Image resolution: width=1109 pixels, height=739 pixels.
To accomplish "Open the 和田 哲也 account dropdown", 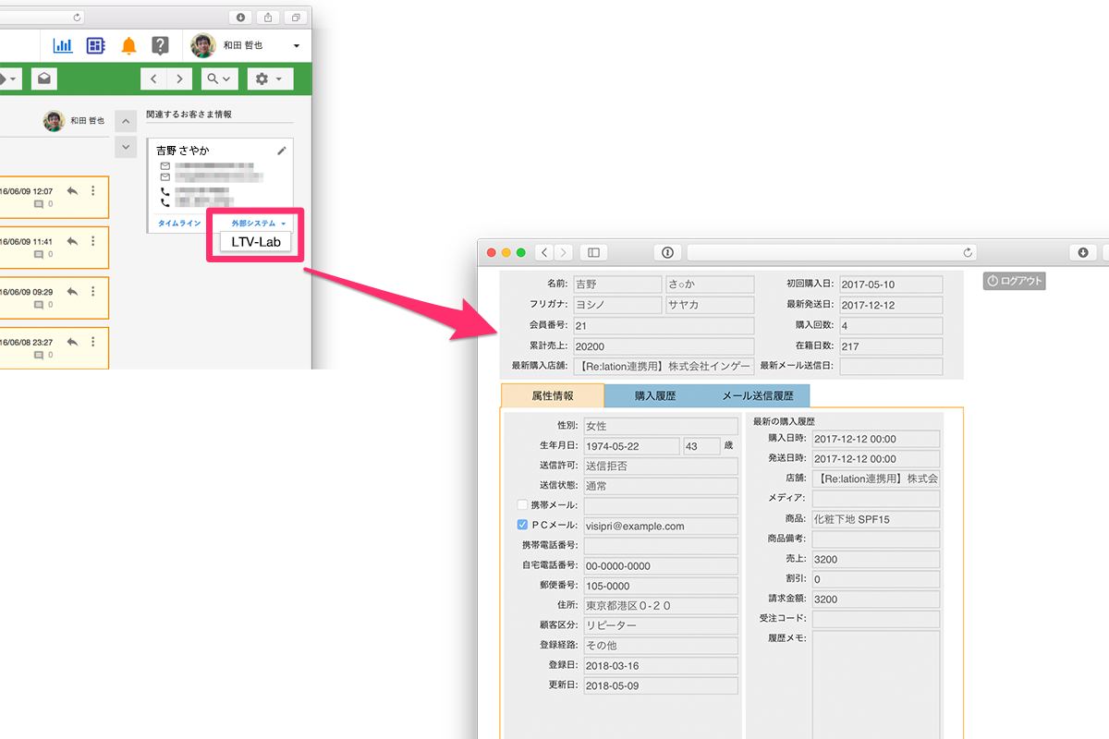I will pos(247,45).
